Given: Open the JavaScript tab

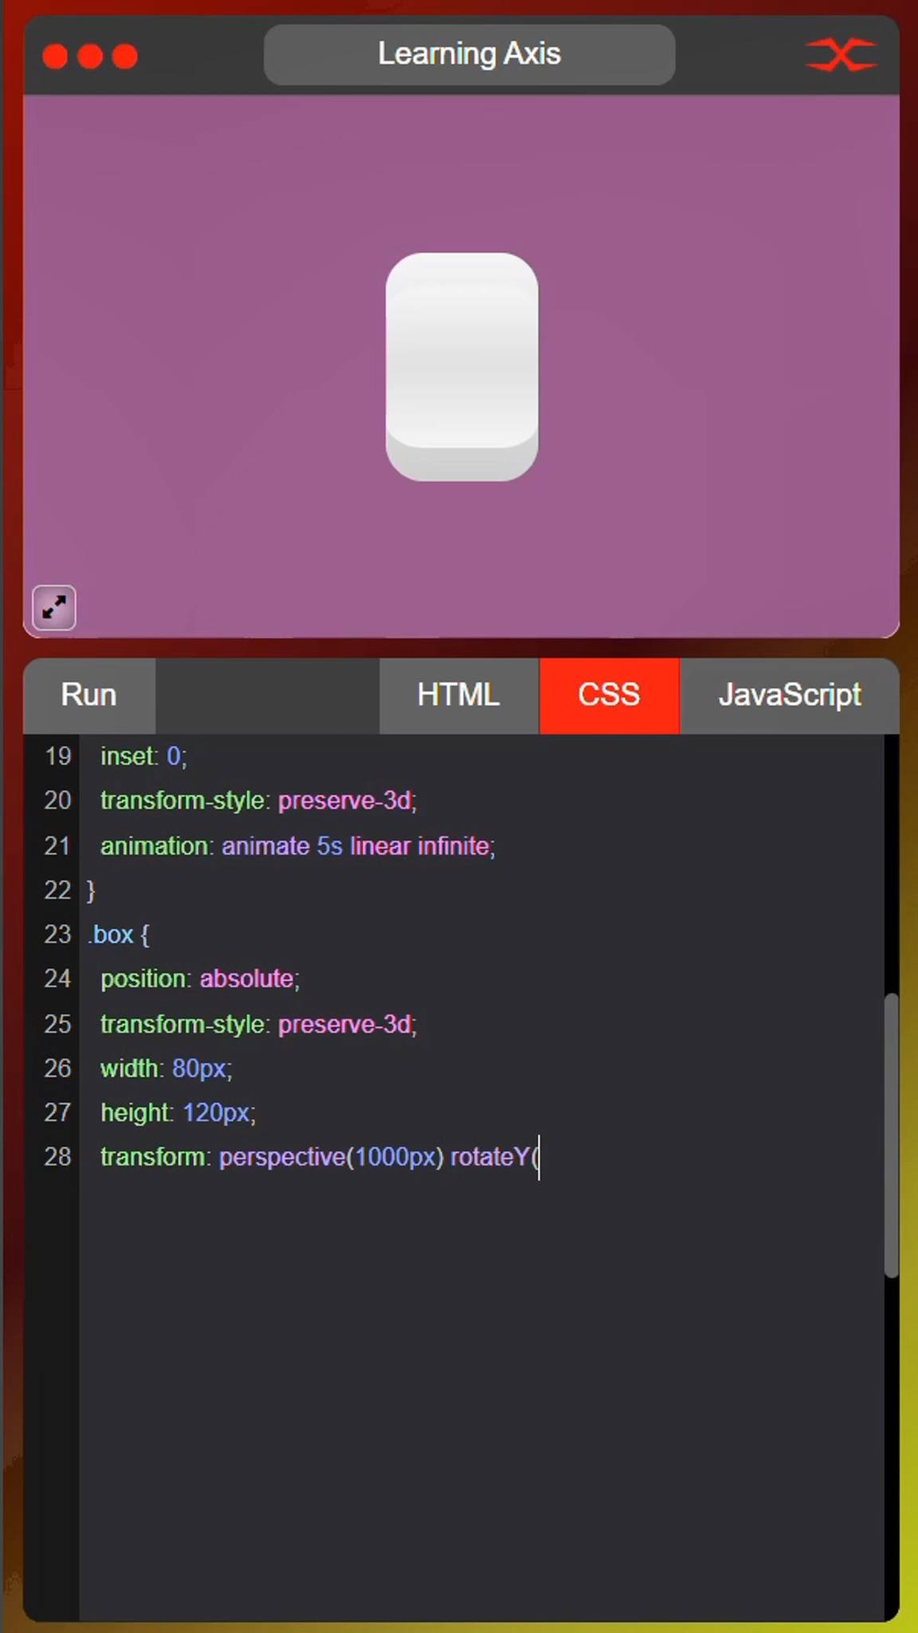Looking at the screenshot, I should 790,695.
